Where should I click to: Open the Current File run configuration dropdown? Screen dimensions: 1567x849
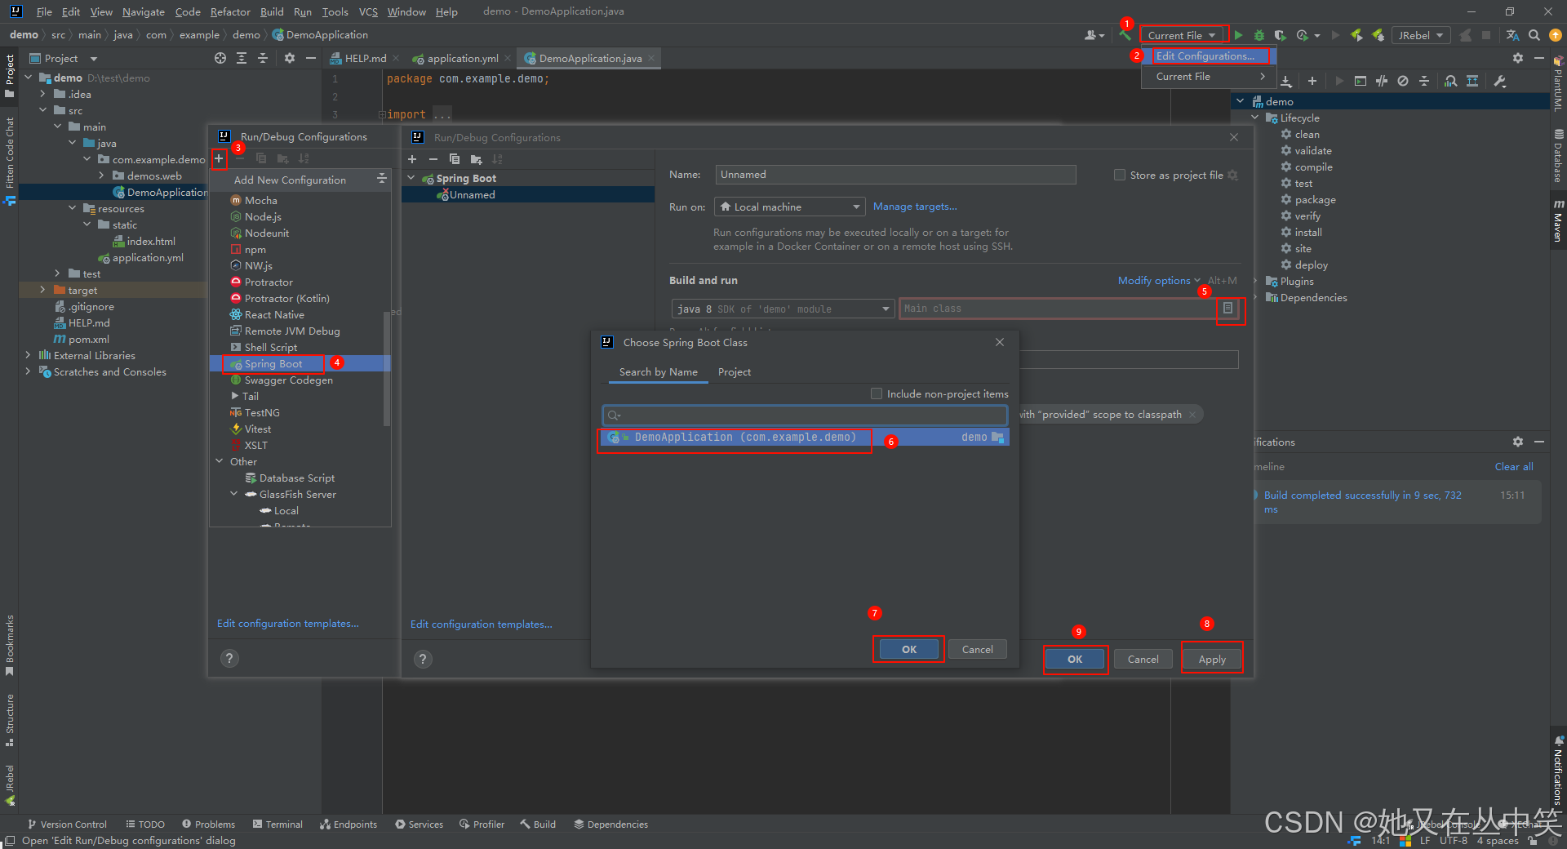coord(1183,35)
